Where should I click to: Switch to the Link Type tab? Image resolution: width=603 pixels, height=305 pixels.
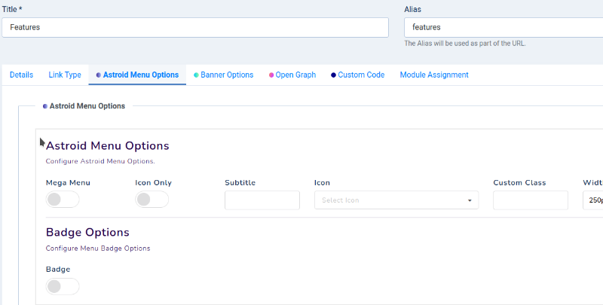pyautogui.click(x=65, y=75)
